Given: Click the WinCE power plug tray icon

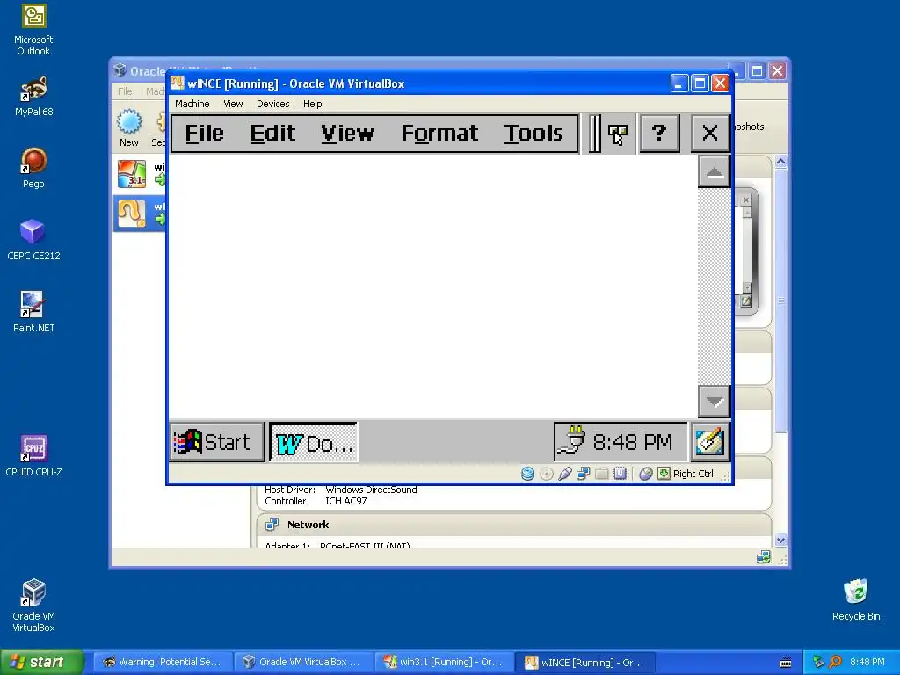Looking at the screenshot, I should [x=571, y=441].
